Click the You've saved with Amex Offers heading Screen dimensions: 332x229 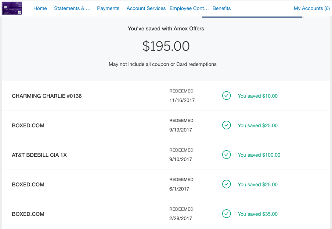tap(166, 29)
